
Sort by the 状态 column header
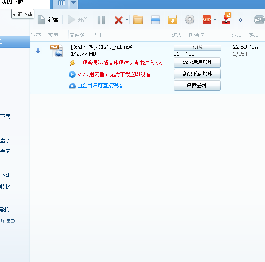(x=36, y=35)
